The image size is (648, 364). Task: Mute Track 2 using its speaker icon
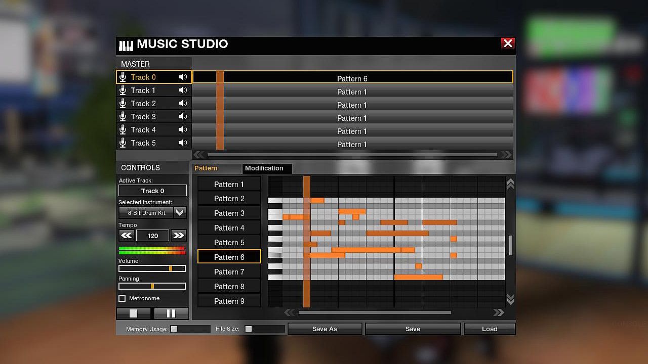(183, 104)
